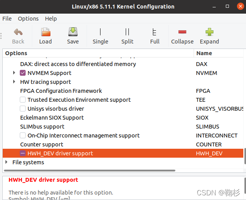Uncheck the NVMEM Support checkbox
This screenshot has width=246, height=200.
coord(23,73)
